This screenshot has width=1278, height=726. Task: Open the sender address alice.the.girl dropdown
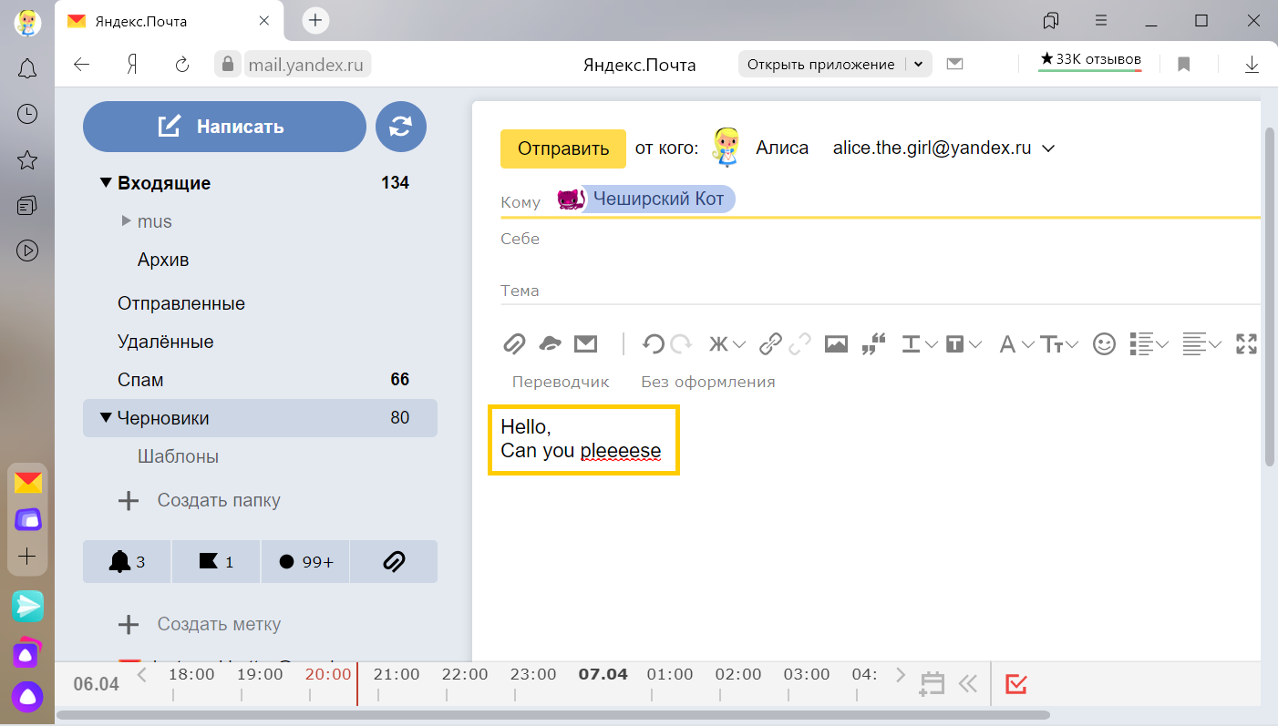pos(943,148)
